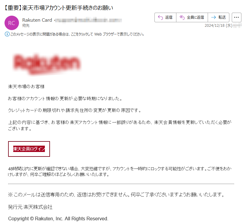Click the blurred sender email address
This screenshot has width=242, height=223.
(x=88, y=20)
